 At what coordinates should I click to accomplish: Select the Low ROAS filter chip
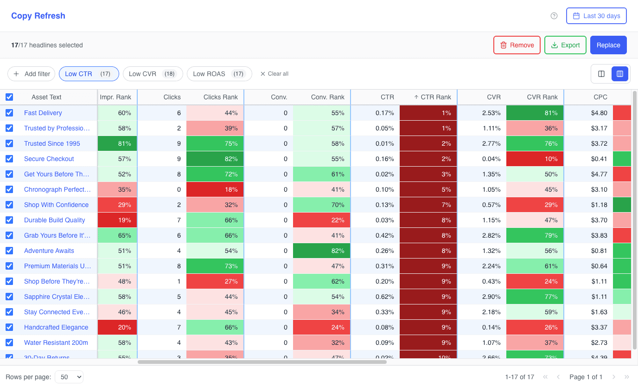[x=219, y=74]
